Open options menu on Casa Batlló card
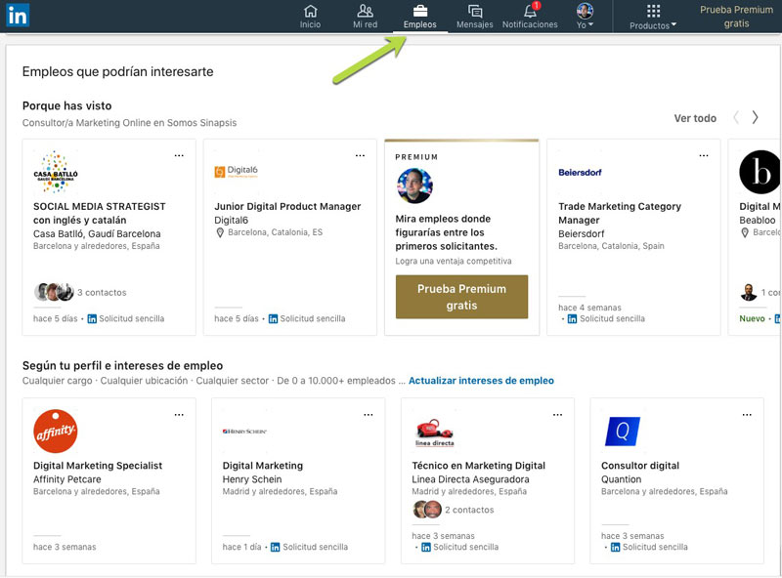Viewport: 782px width, 578px height. tap(179, 155)
